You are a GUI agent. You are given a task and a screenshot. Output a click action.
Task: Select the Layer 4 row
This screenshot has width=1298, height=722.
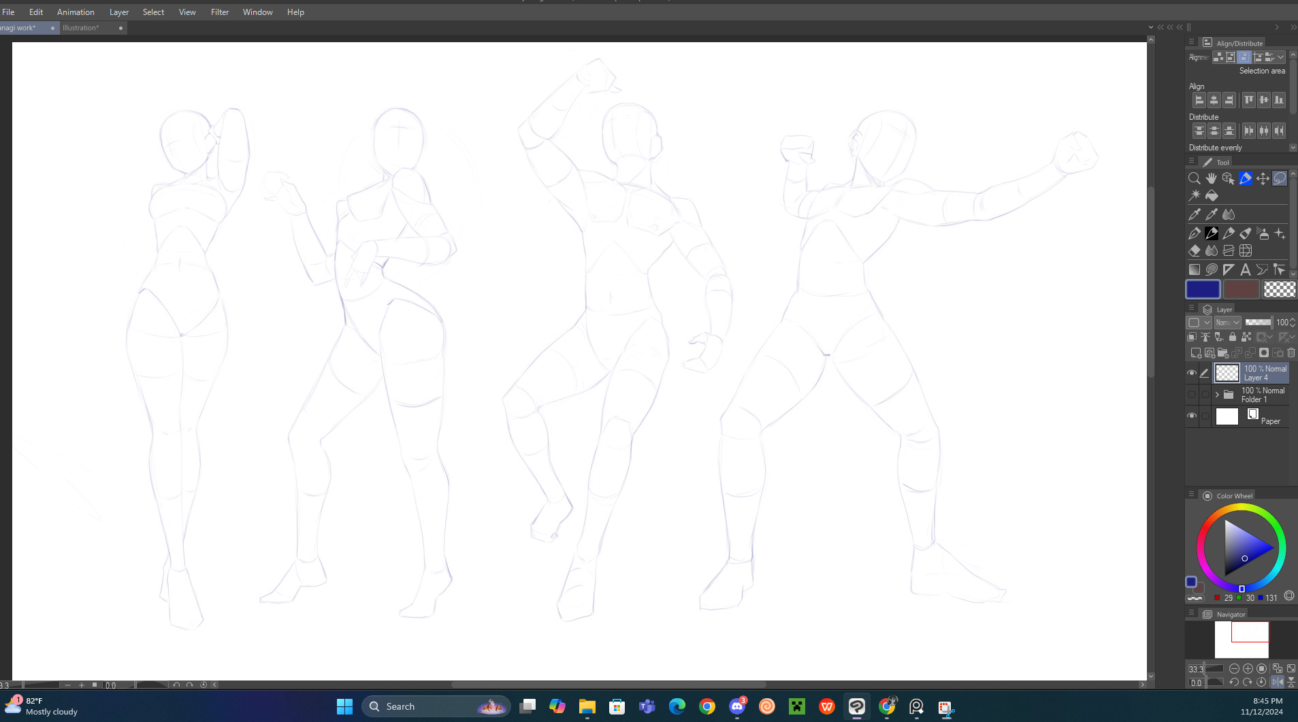click(1251, 373)
